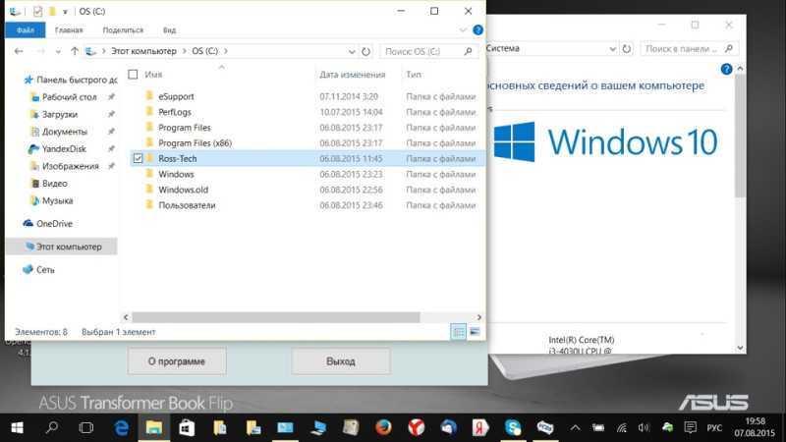Expand the Explorer ribbon chevron

[x=463, y=30]
